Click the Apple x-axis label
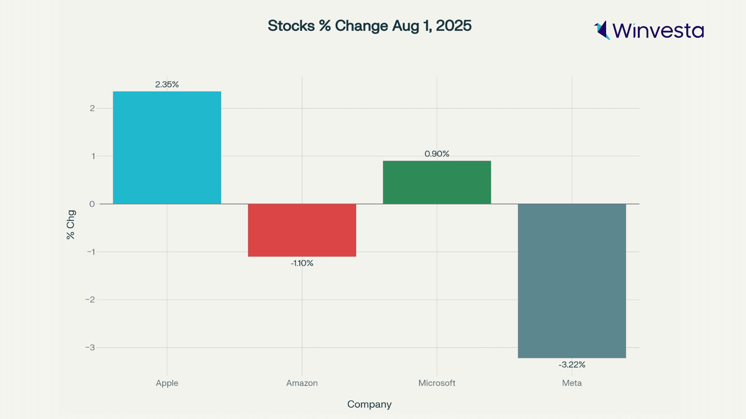 [x=167, y=383]
